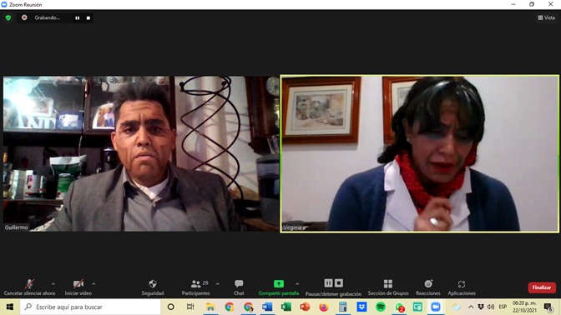Expand participants options arrow
Screen dimensions: 561x315
coord(218,284)
